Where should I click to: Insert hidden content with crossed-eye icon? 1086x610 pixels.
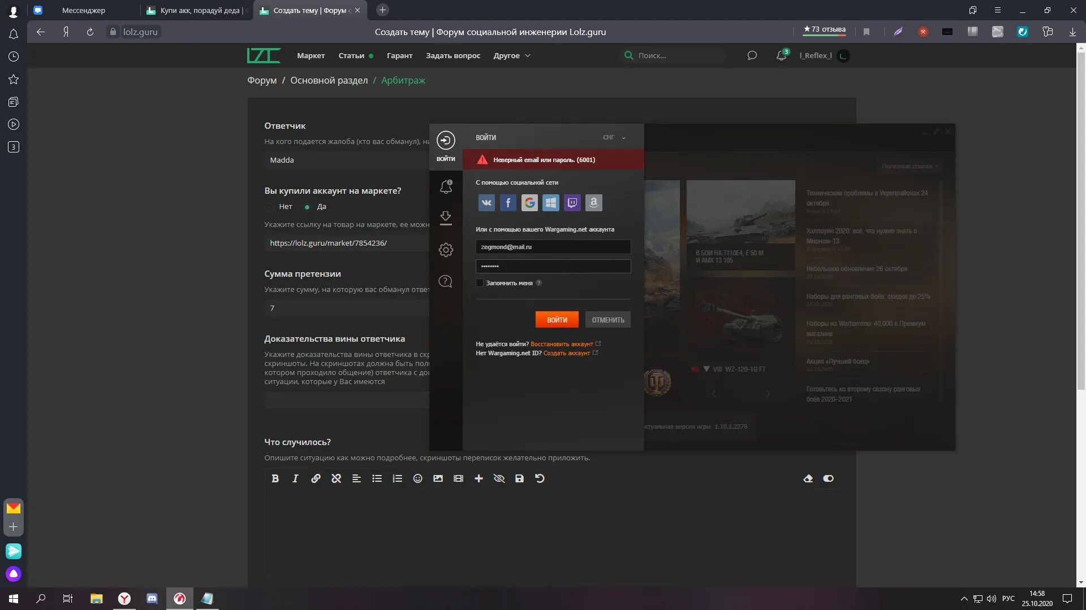499,478
